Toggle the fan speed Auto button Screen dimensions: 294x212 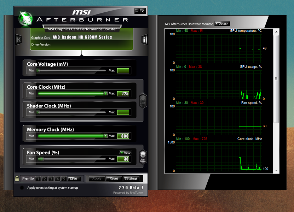pos(125,152)
